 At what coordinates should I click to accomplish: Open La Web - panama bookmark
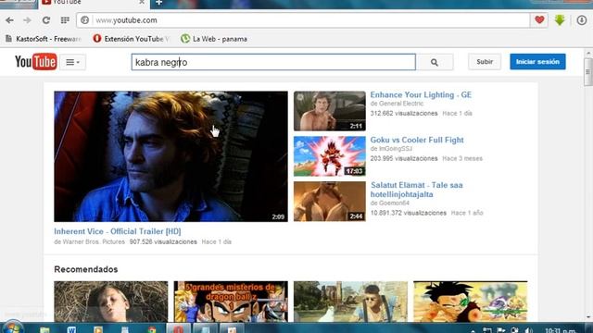(214, 39)
